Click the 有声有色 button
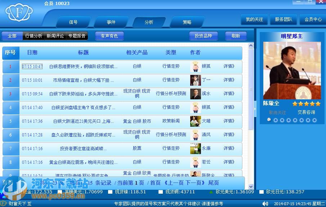This screenshot has width=326, height=207. click(x=110, y=36)
